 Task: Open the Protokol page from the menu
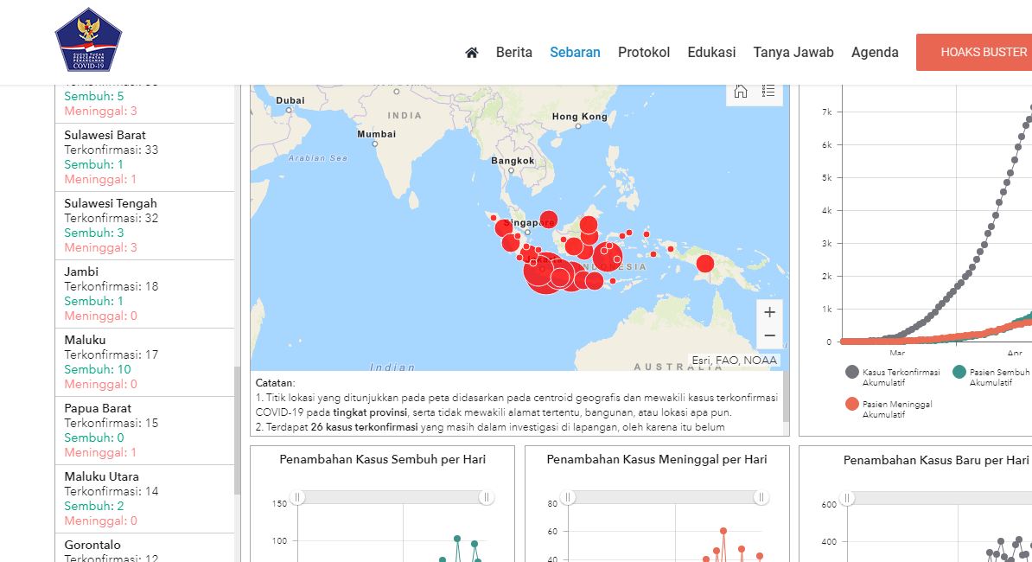pos(644,53)
